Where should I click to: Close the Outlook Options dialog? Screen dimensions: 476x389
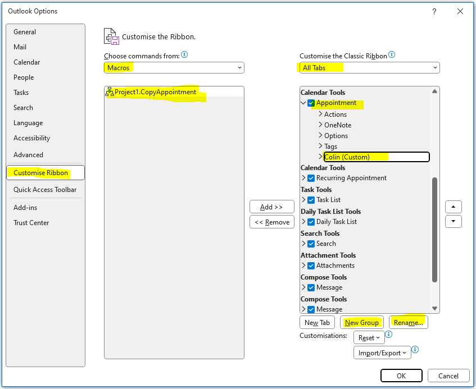pyautogui.click(x=460, y=12)
